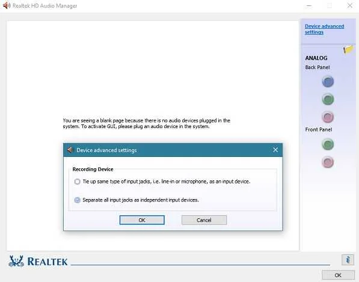The width and height of the screenshot is (359, 282).
Task: Click the pink Front Panel audio jack
Action: click(x=328, y=162)
